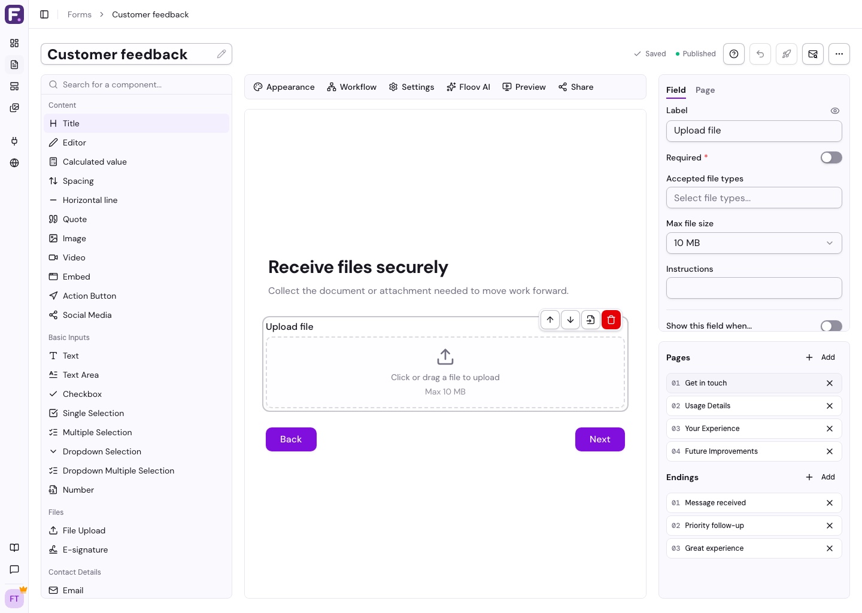Toggle label visibility eye icon
862x613 pixels.
(835, 111)
